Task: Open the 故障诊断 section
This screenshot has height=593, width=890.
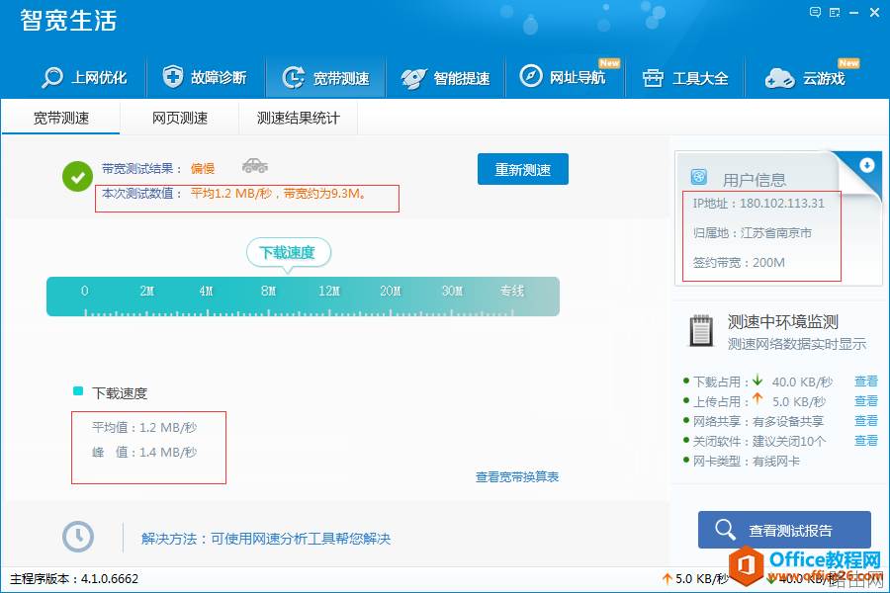Action: pos(205,77)
